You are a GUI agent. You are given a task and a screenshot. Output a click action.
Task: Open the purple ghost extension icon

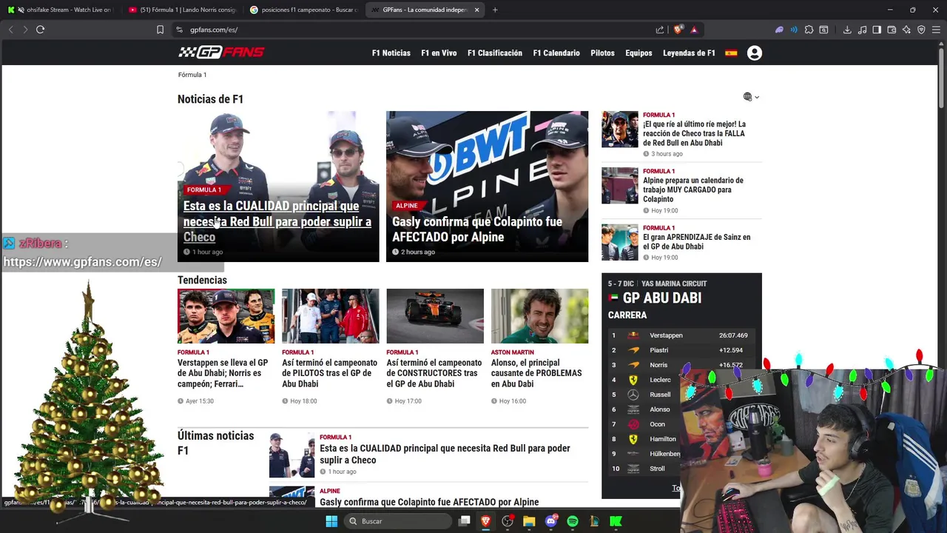click(x=779, y=30)
